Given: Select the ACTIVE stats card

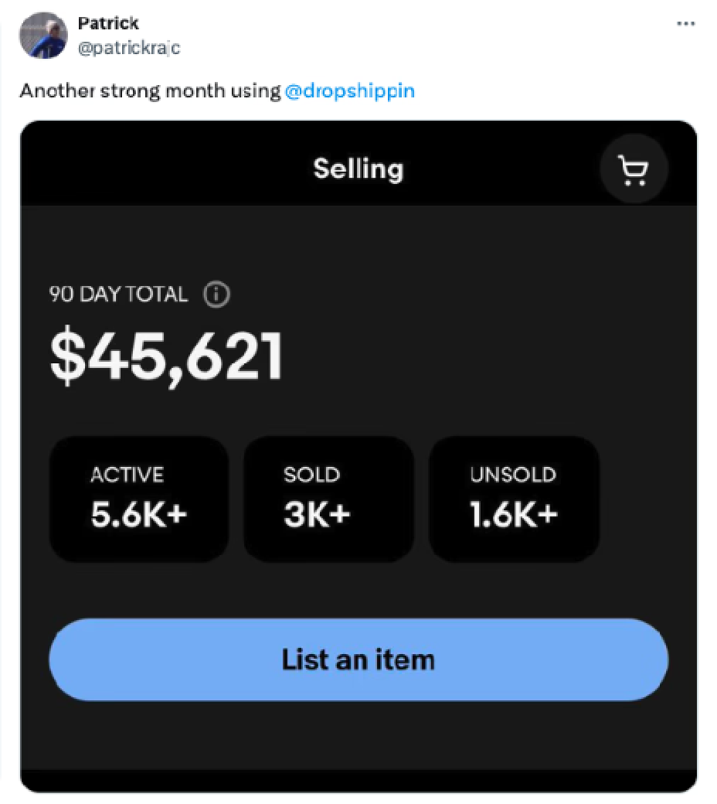Looking at the screenshot, I should coord(139,499).
